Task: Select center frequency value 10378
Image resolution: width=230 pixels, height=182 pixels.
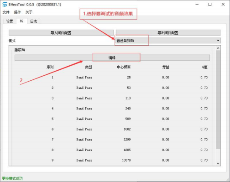Action: click(x=126, y=160)
